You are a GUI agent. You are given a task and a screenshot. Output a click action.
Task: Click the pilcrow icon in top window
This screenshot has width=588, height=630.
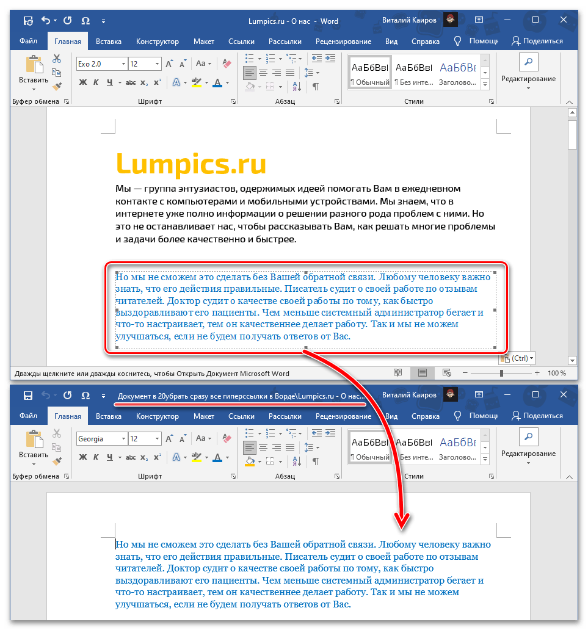click(x=316, y=86)
